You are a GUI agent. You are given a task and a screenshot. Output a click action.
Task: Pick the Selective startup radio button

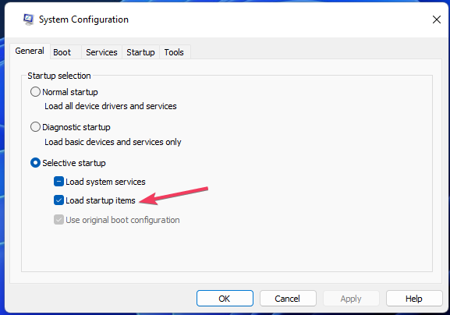tap(35, 163)
